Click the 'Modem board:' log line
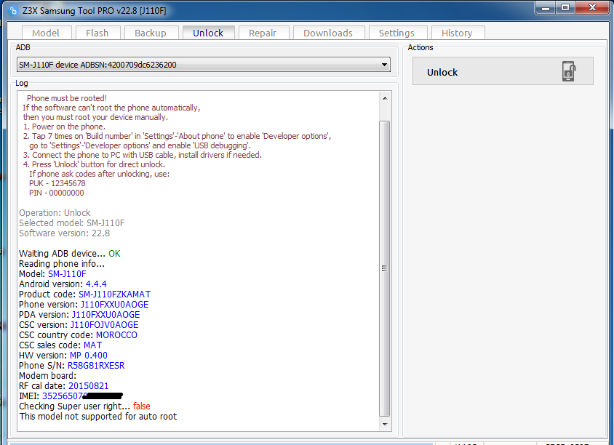 click(x=48, y=376)
